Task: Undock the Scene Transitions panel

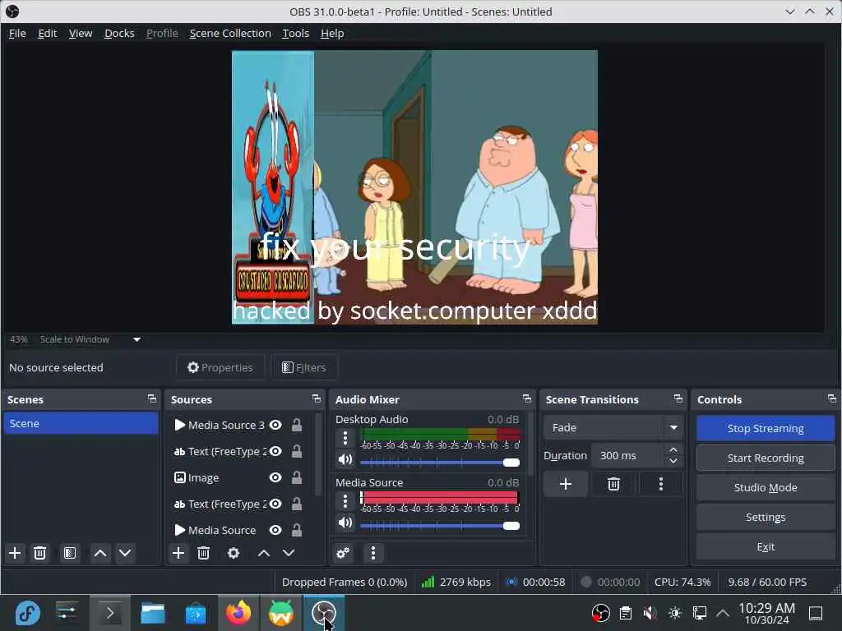Action: 678,398
